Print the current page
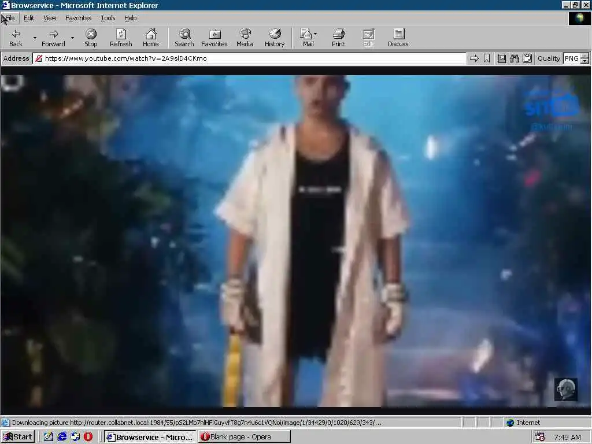This screenshot has height=444, width=592. click(338, 38)
